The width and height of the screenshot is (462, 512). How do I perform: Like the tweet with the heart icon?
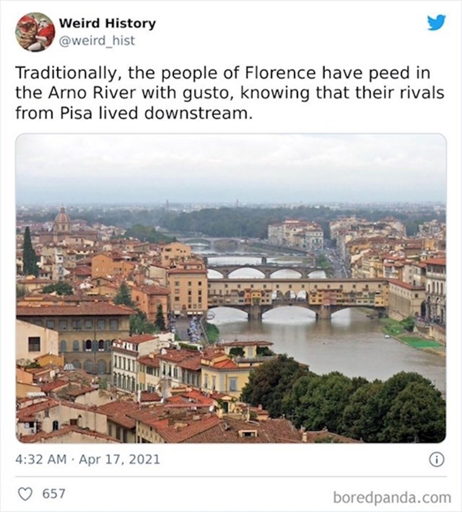[x=25, y=495]
